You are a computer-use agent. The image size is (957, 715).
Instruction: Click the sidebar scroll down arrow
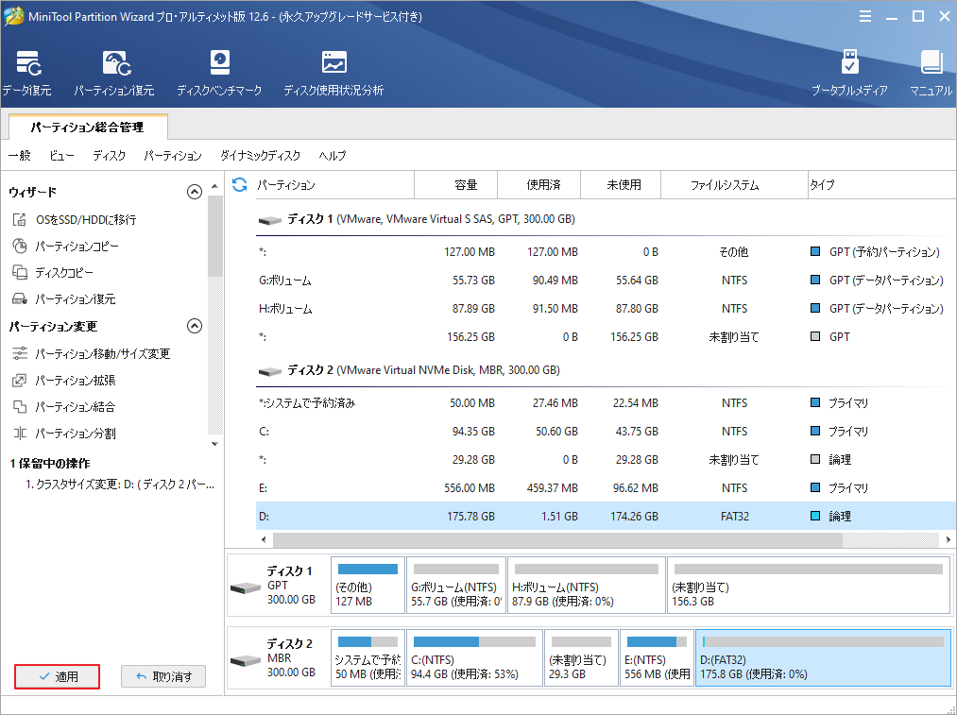coord(214,443)
